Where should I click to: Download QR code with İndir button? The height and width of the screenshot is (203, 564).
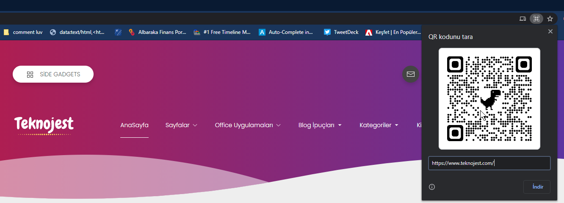537,187
